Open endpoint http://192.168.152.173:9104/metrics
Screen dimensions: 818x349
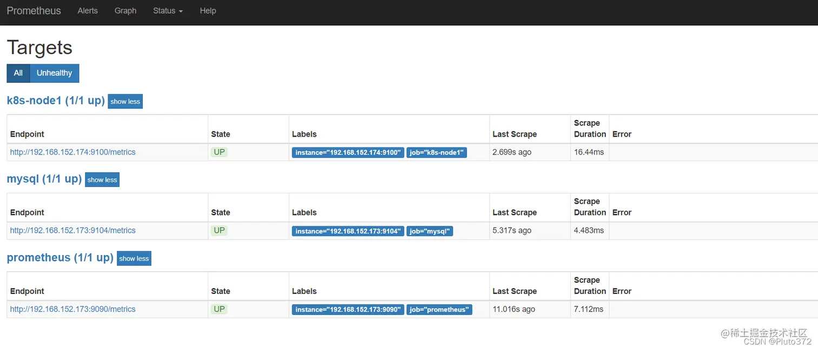click(x=72, y=231)
